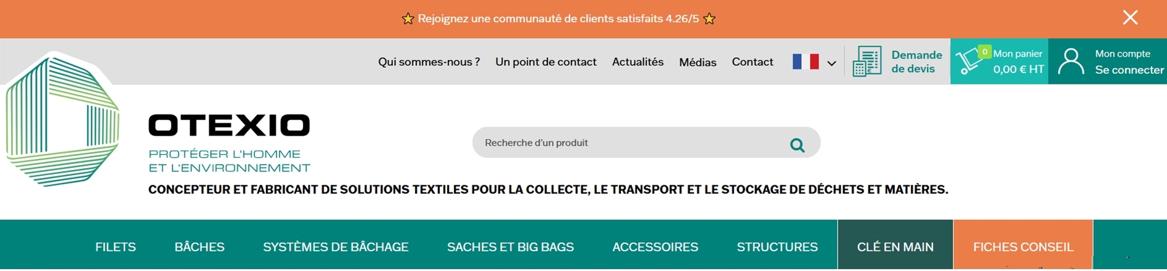This screenshot has width=1167, height=271.
Task: Click the Qui sommes-nous link
Action: 429,62
